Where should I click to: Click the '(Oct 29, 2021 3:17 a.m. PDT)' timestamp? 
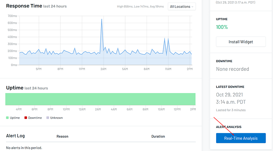pyautogui.click(x=236, y=2)
